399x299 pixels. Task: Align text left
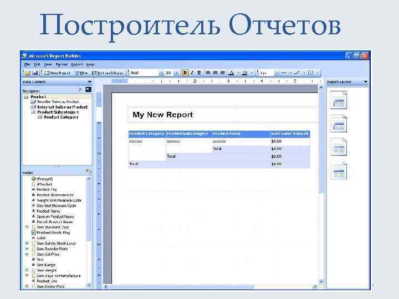coord(208,73)
